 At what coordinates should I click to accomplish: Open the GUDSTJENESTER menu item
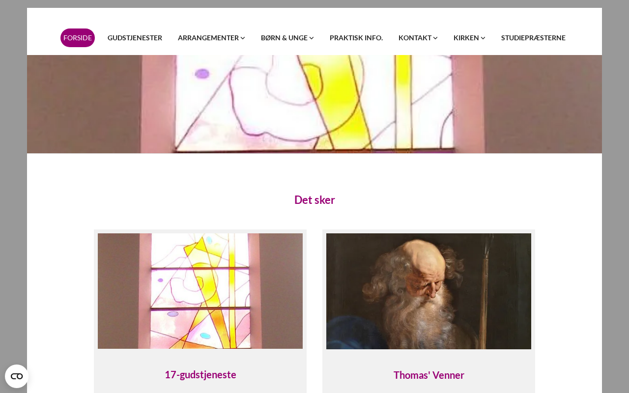coord(135,38)
